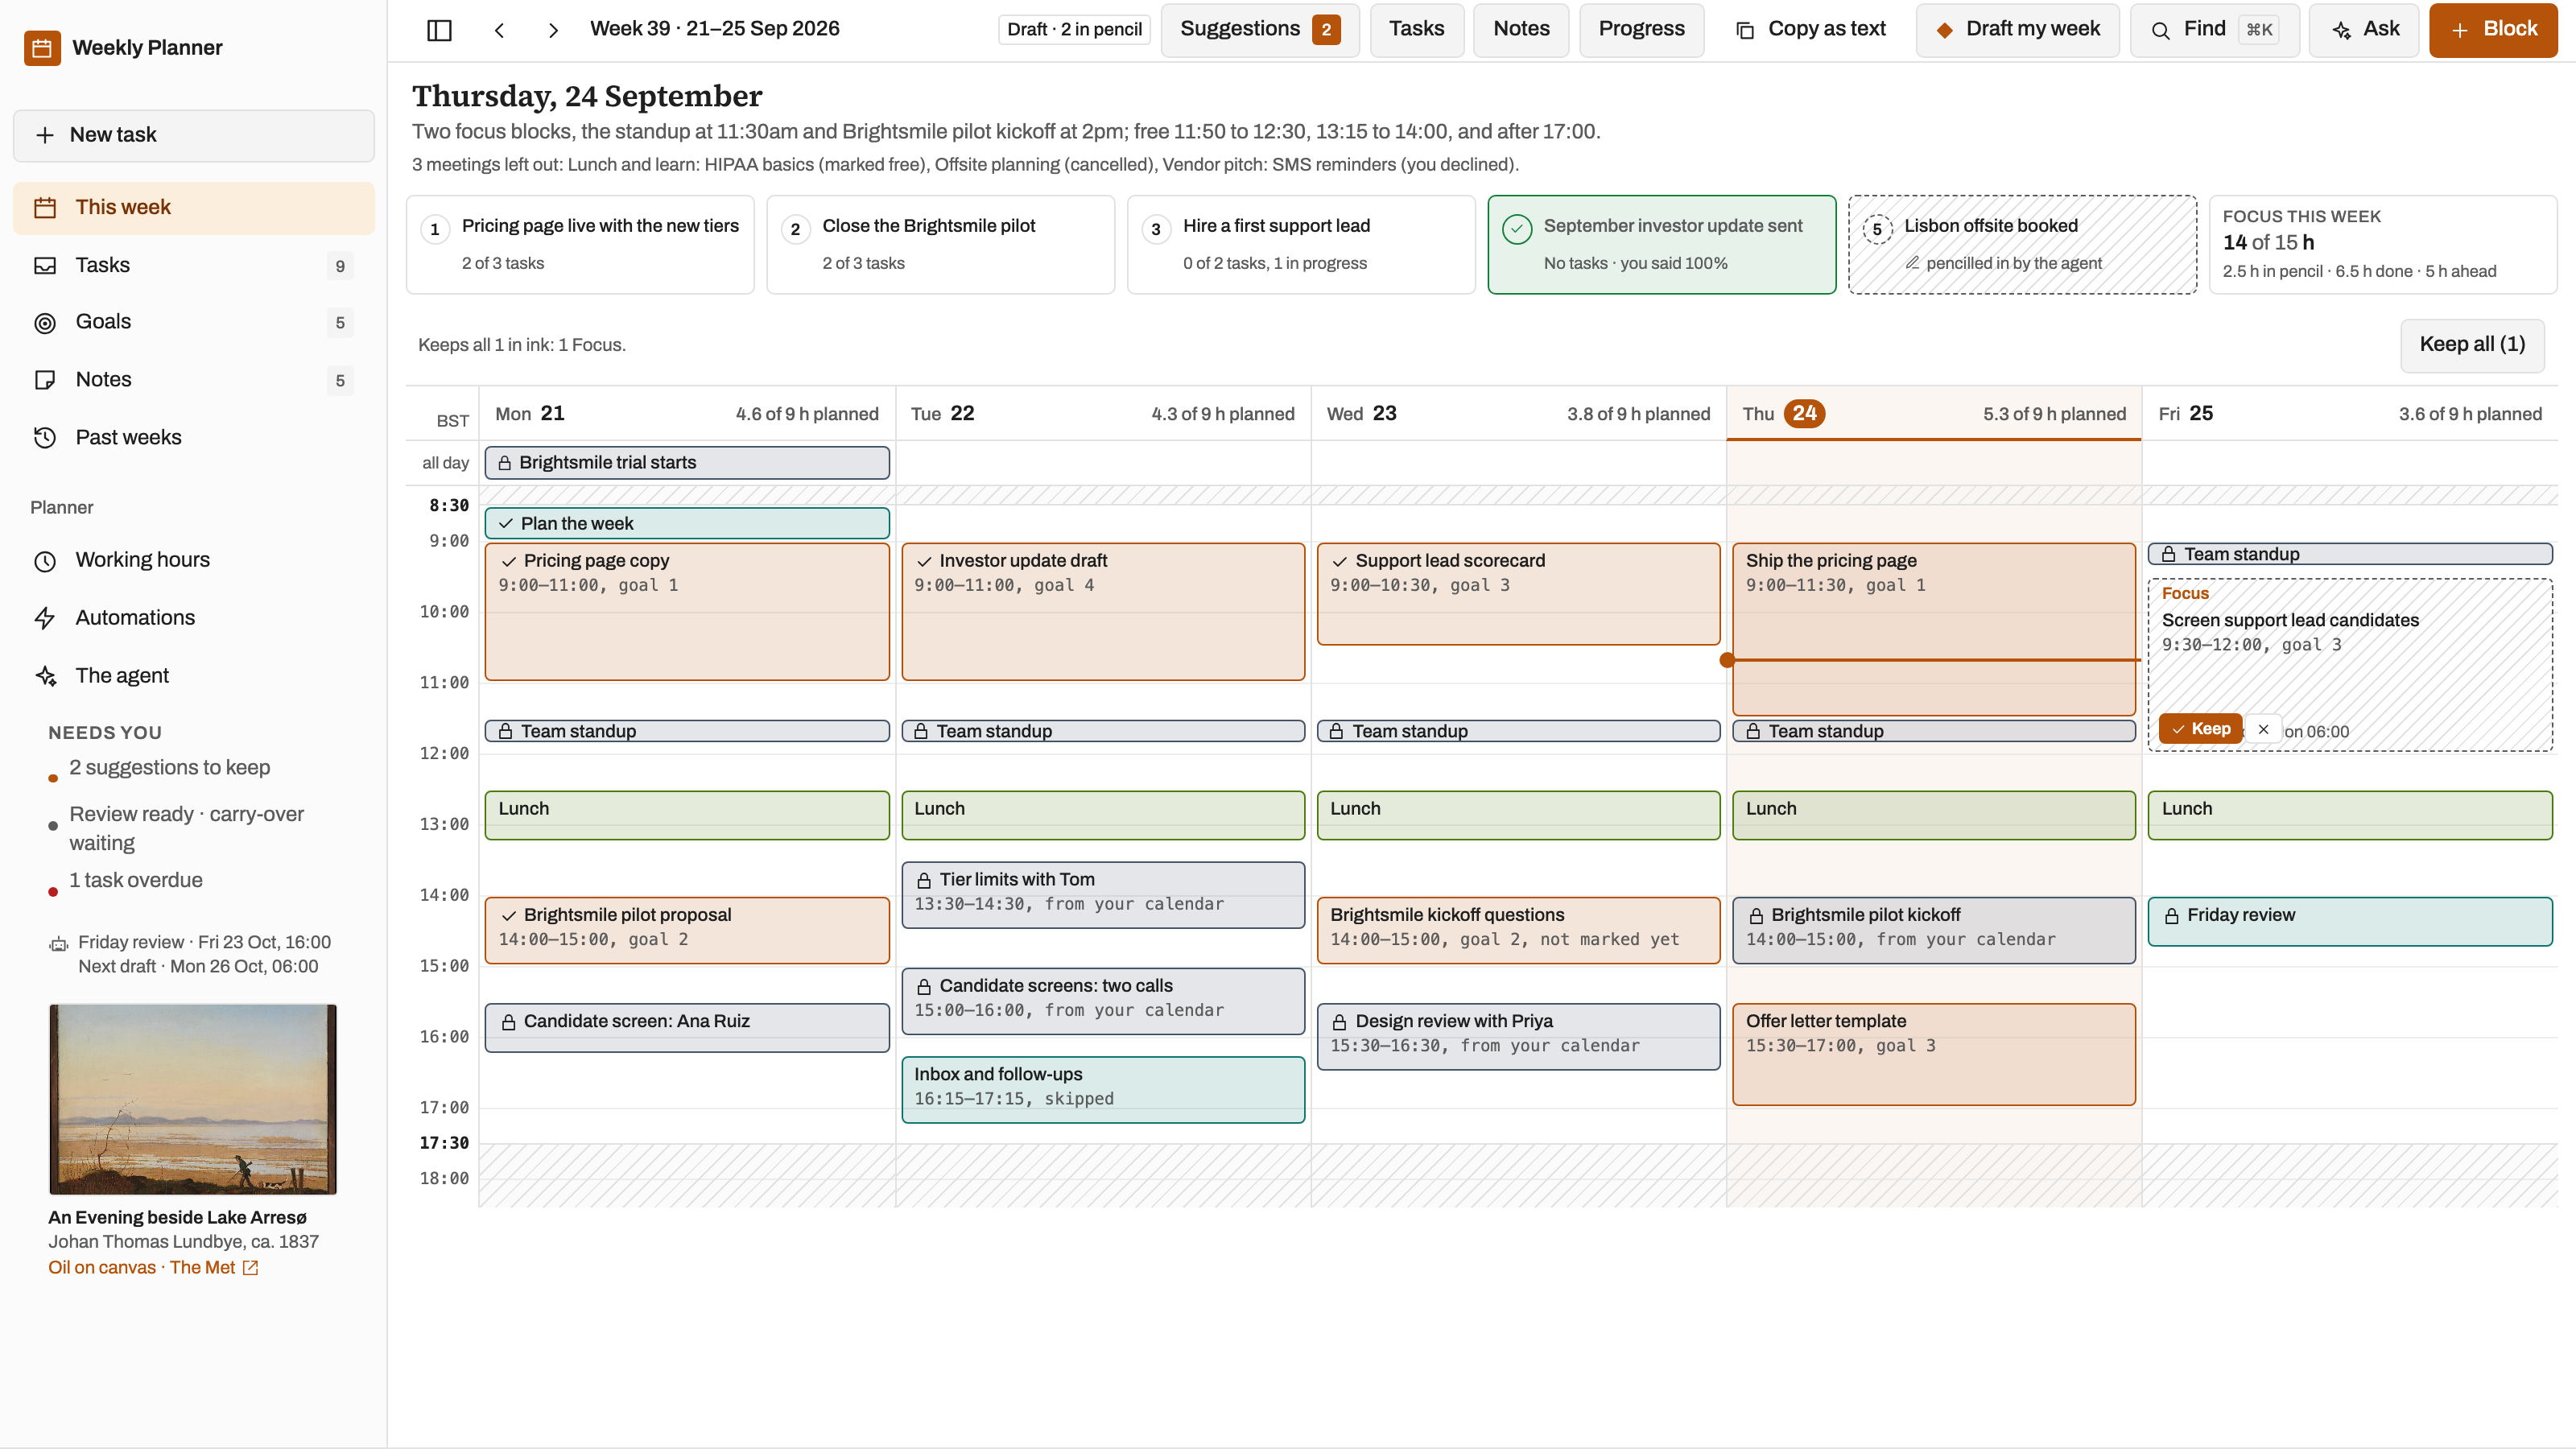Click Review ready · carry-over waiting item

[x=186, y=829]
